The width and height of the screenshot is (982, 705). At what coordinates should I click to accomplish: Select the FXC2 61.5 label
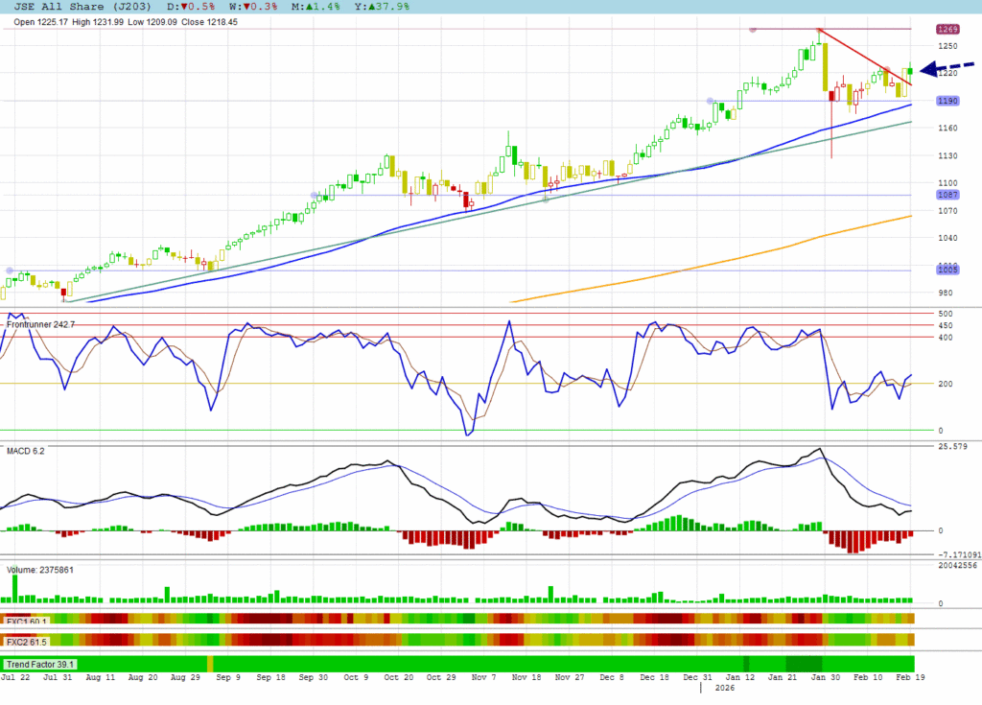[x=28, y=640]
